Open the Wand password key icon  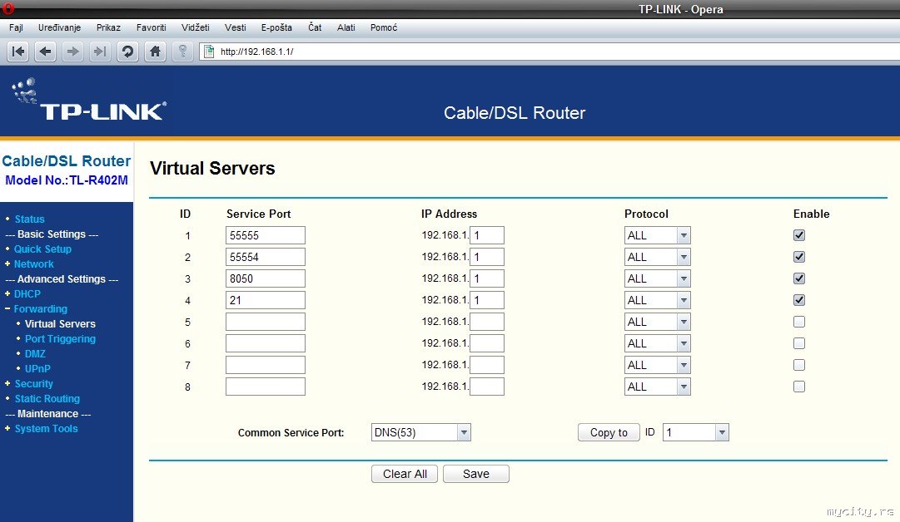(182, 52)
